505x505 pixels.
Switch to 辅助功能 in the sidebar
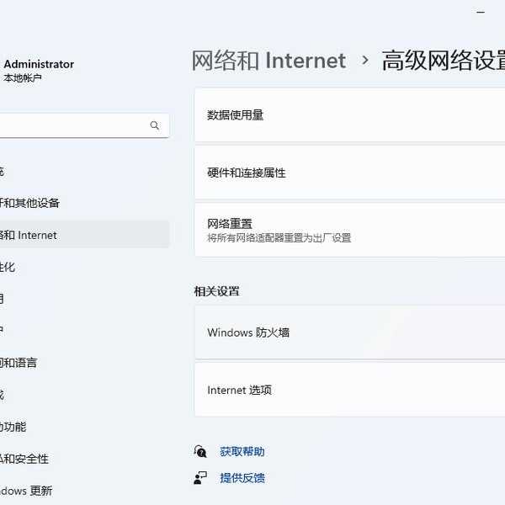(15, 427)
